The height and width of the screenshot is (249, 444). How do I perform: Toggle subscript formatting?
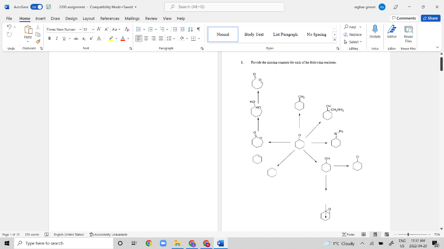pyautogui.click(x=84, y=38)
